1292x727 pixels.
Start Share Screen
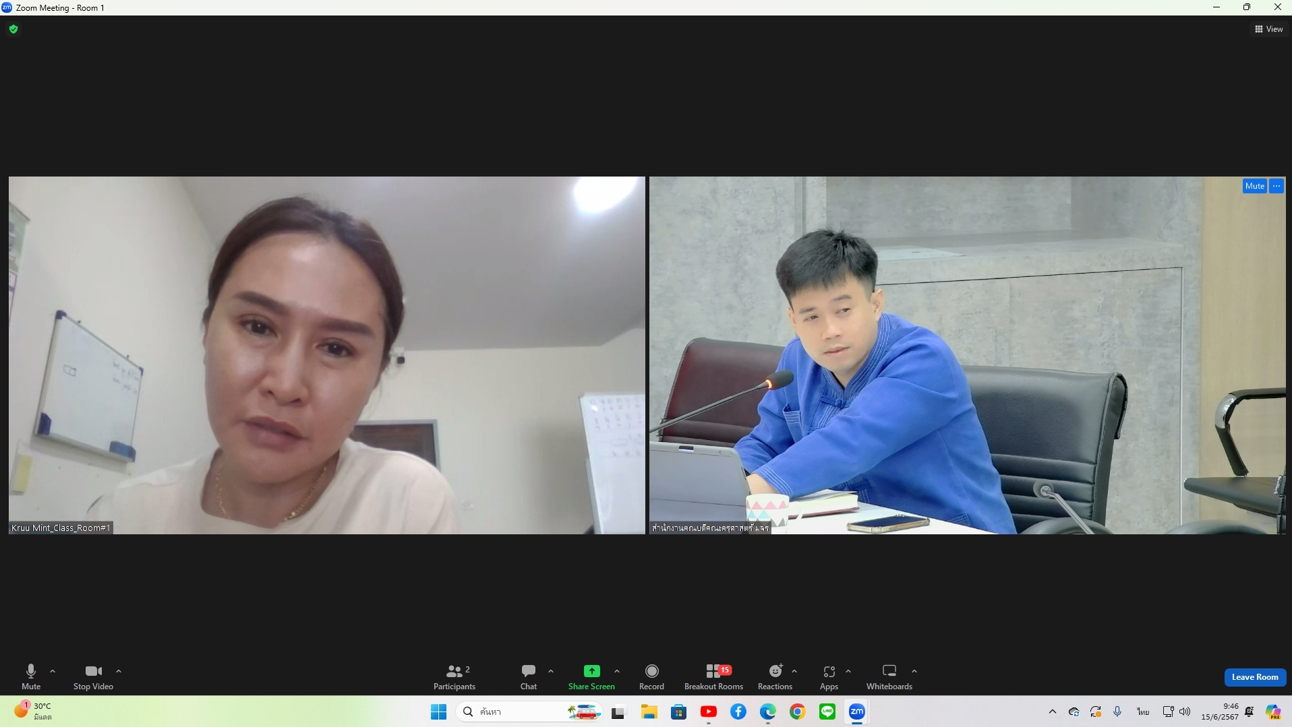pyautogui.click(x=591, y=676)
